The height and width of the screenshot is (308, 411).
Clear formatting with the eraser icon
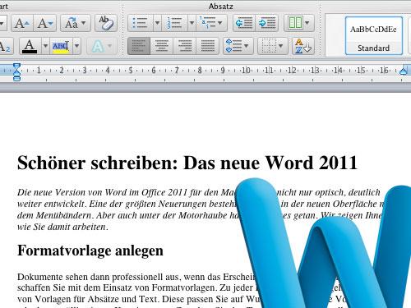coord(106,23)
